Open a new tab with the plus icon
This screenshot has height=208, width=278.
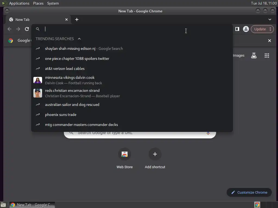[x=77, y=19]
